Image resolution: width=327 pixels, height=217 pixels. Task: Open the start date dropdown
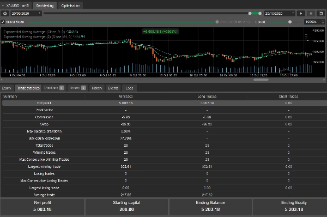pos(26,14)
